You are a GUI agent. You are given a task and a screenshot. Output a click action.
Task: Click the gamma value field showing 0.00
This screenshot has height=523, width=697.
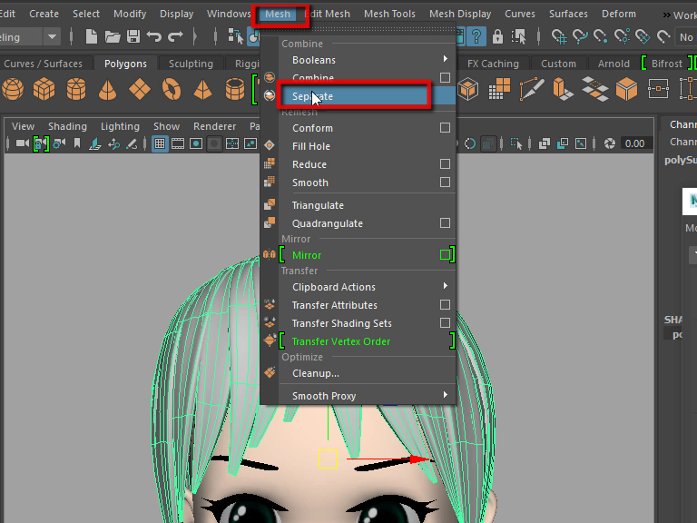coord(634,143)
